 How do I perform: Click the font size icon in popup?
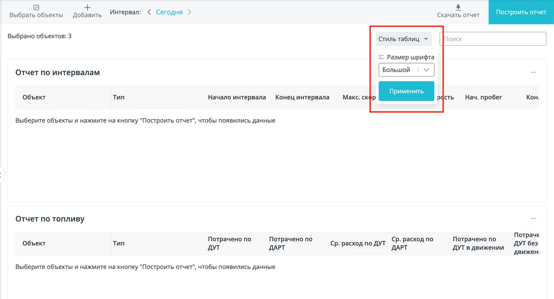pos(382,57)
